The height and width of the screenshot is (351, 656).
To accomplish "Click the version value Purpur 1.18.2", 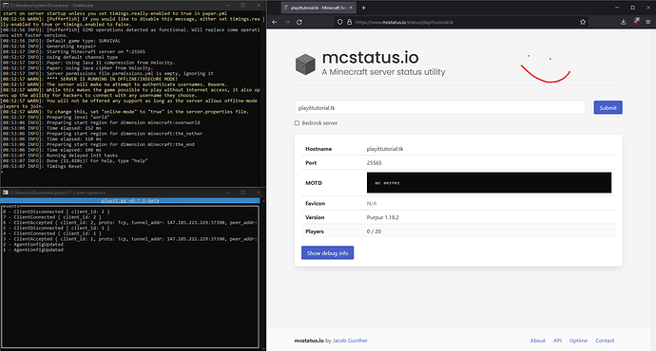I will [x=383, y=217].
